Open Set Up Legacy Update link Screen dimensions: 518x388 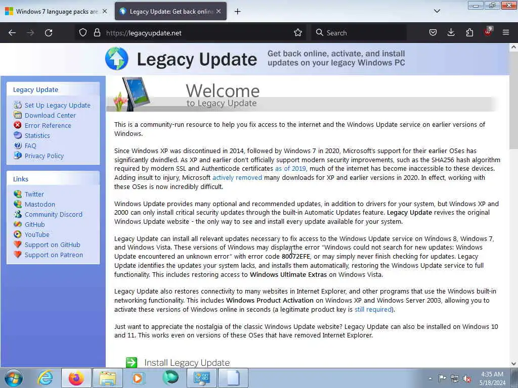pos(58,105)
